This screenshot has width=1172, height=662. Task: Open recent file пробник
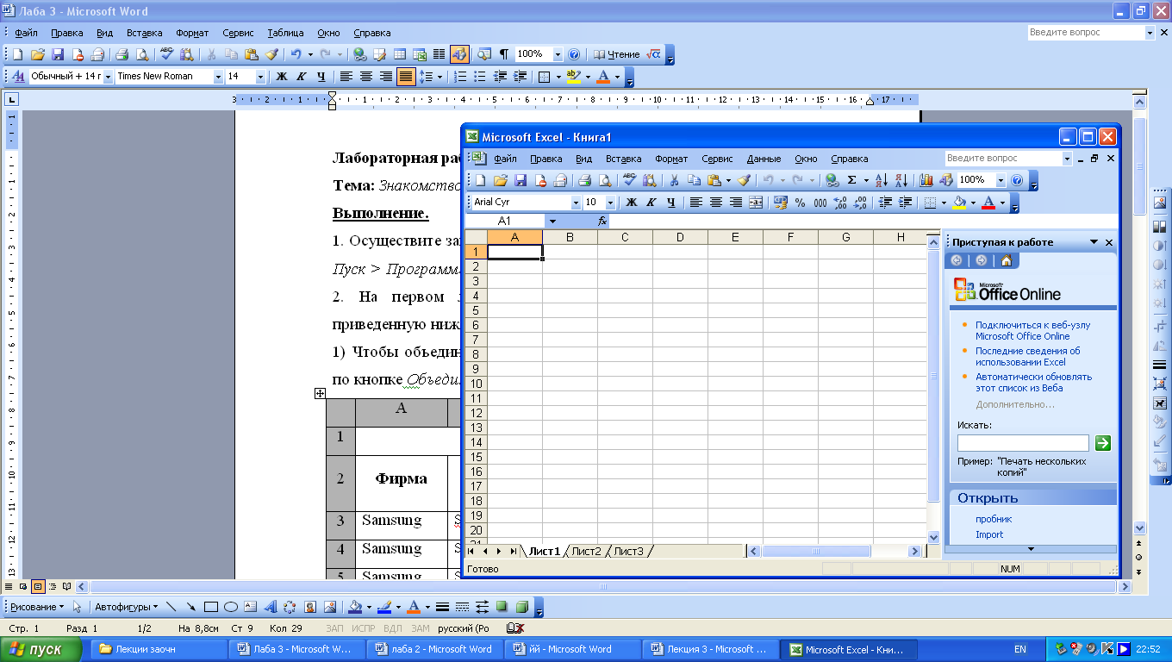994,519
